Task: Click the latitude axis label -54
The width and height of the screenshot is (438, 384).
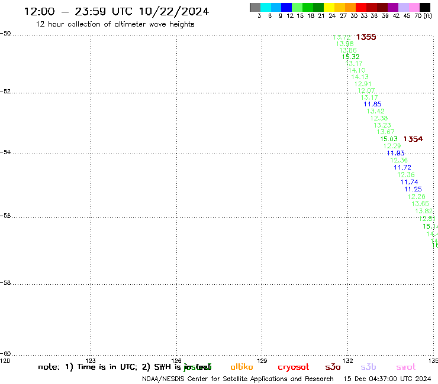Action: coord(5,152)
